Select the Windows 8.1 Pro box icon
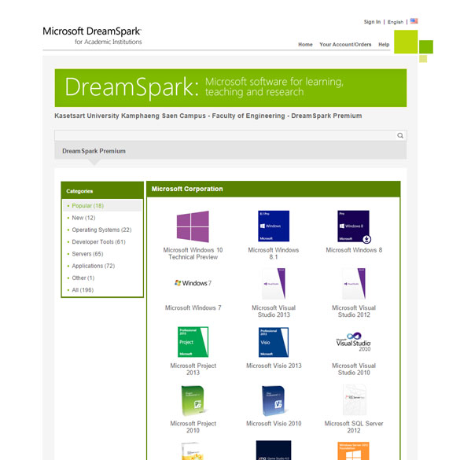This screenshot has height=460, width=460. tap(274, 226)
